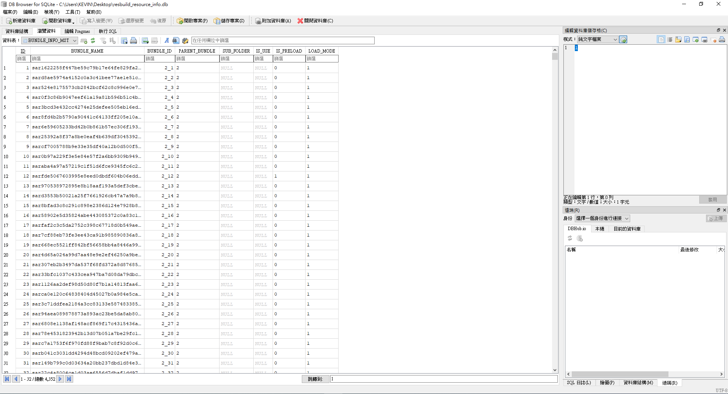Screen dimensions: 728x394
Task: Click the print icon in cell editor
Action: [x=722, y=39]
